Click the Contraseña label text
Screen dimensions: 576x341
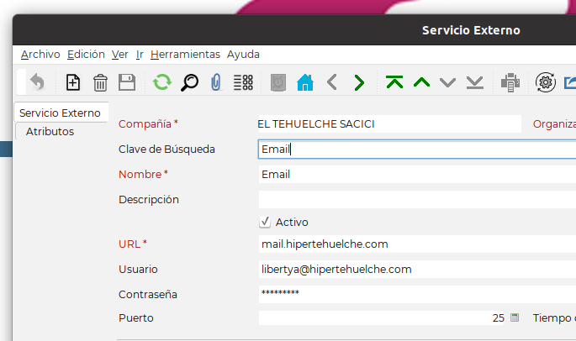tap(148, 294)
